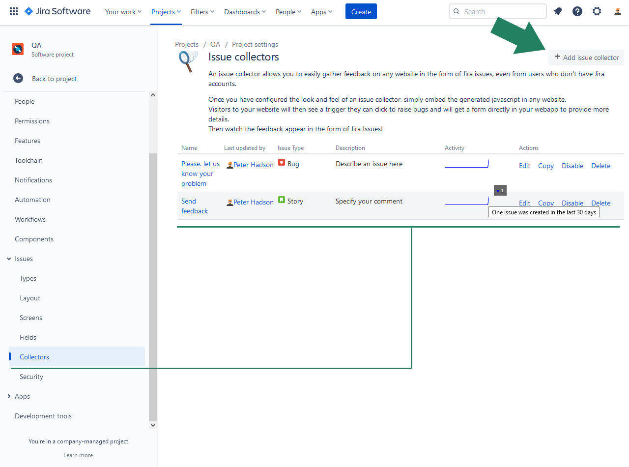
Task: Open the notifications bell icon
Action: [x=558, y=12]
